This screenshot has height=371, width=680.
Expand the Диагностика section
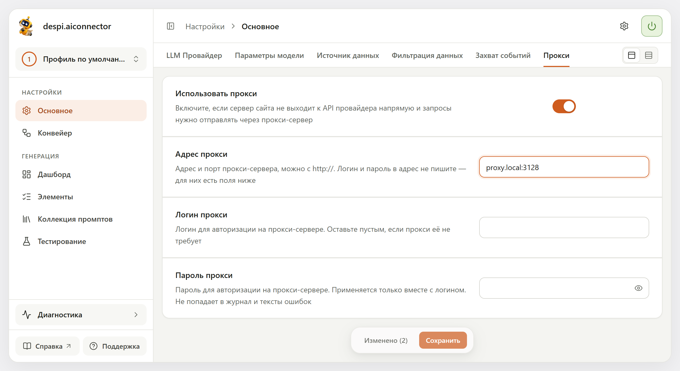[x=81, y=315]
